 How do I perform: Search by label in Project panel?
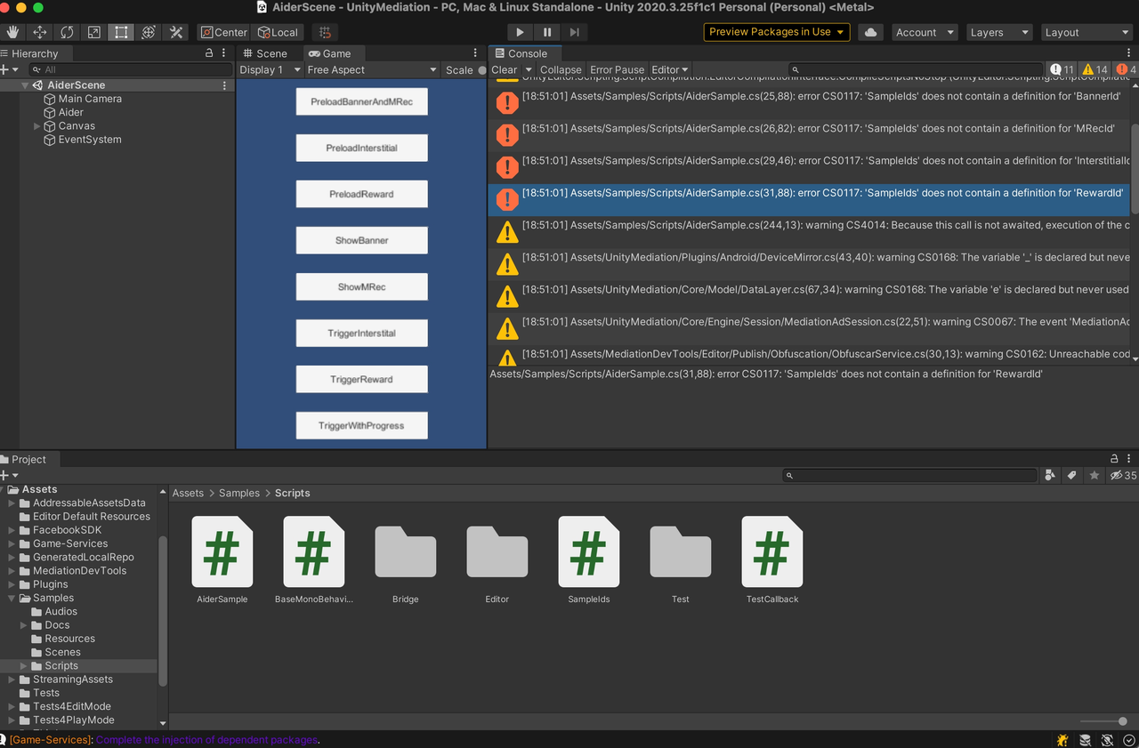tap(1072, 476)
